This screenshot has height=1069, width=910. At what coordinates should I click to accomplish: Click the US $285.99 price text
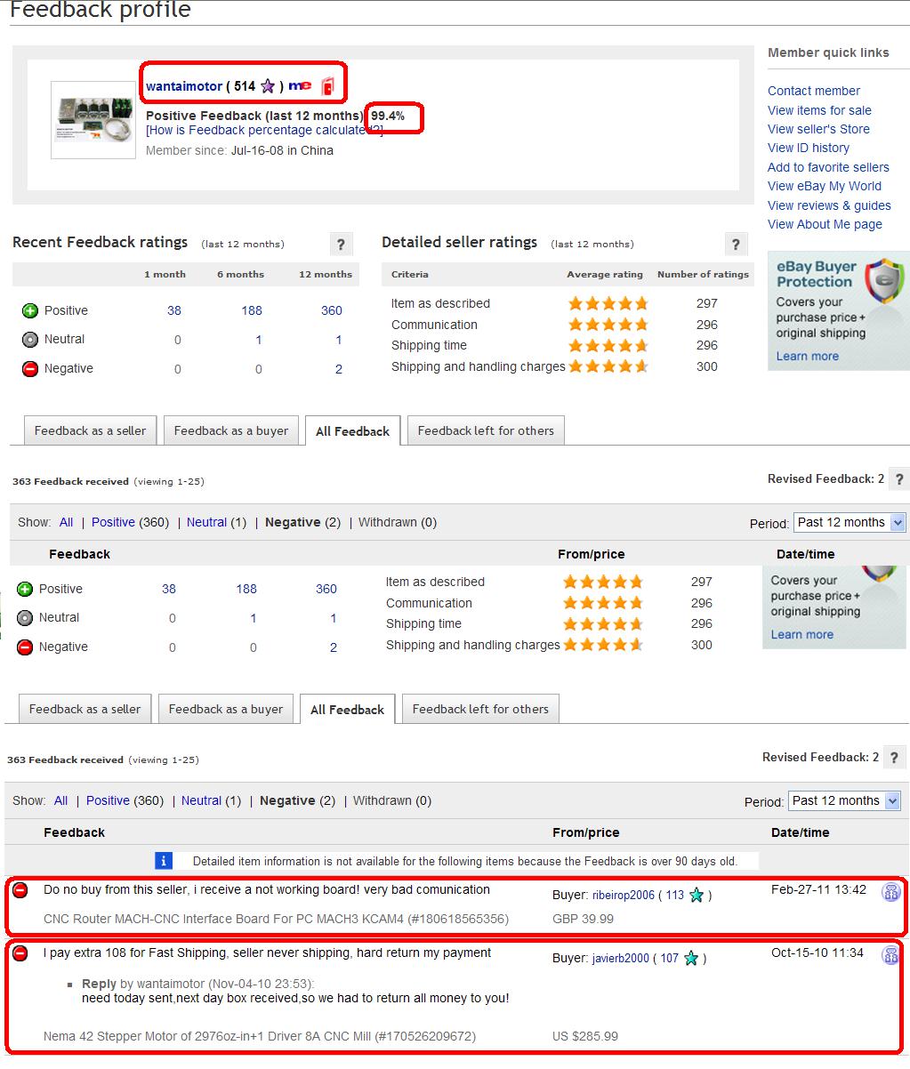tap(585, 1036)
